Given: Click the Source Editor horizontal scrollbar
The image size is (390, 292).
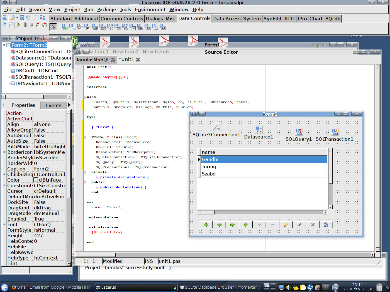Looking at the screenshot, I should [225, 255].
